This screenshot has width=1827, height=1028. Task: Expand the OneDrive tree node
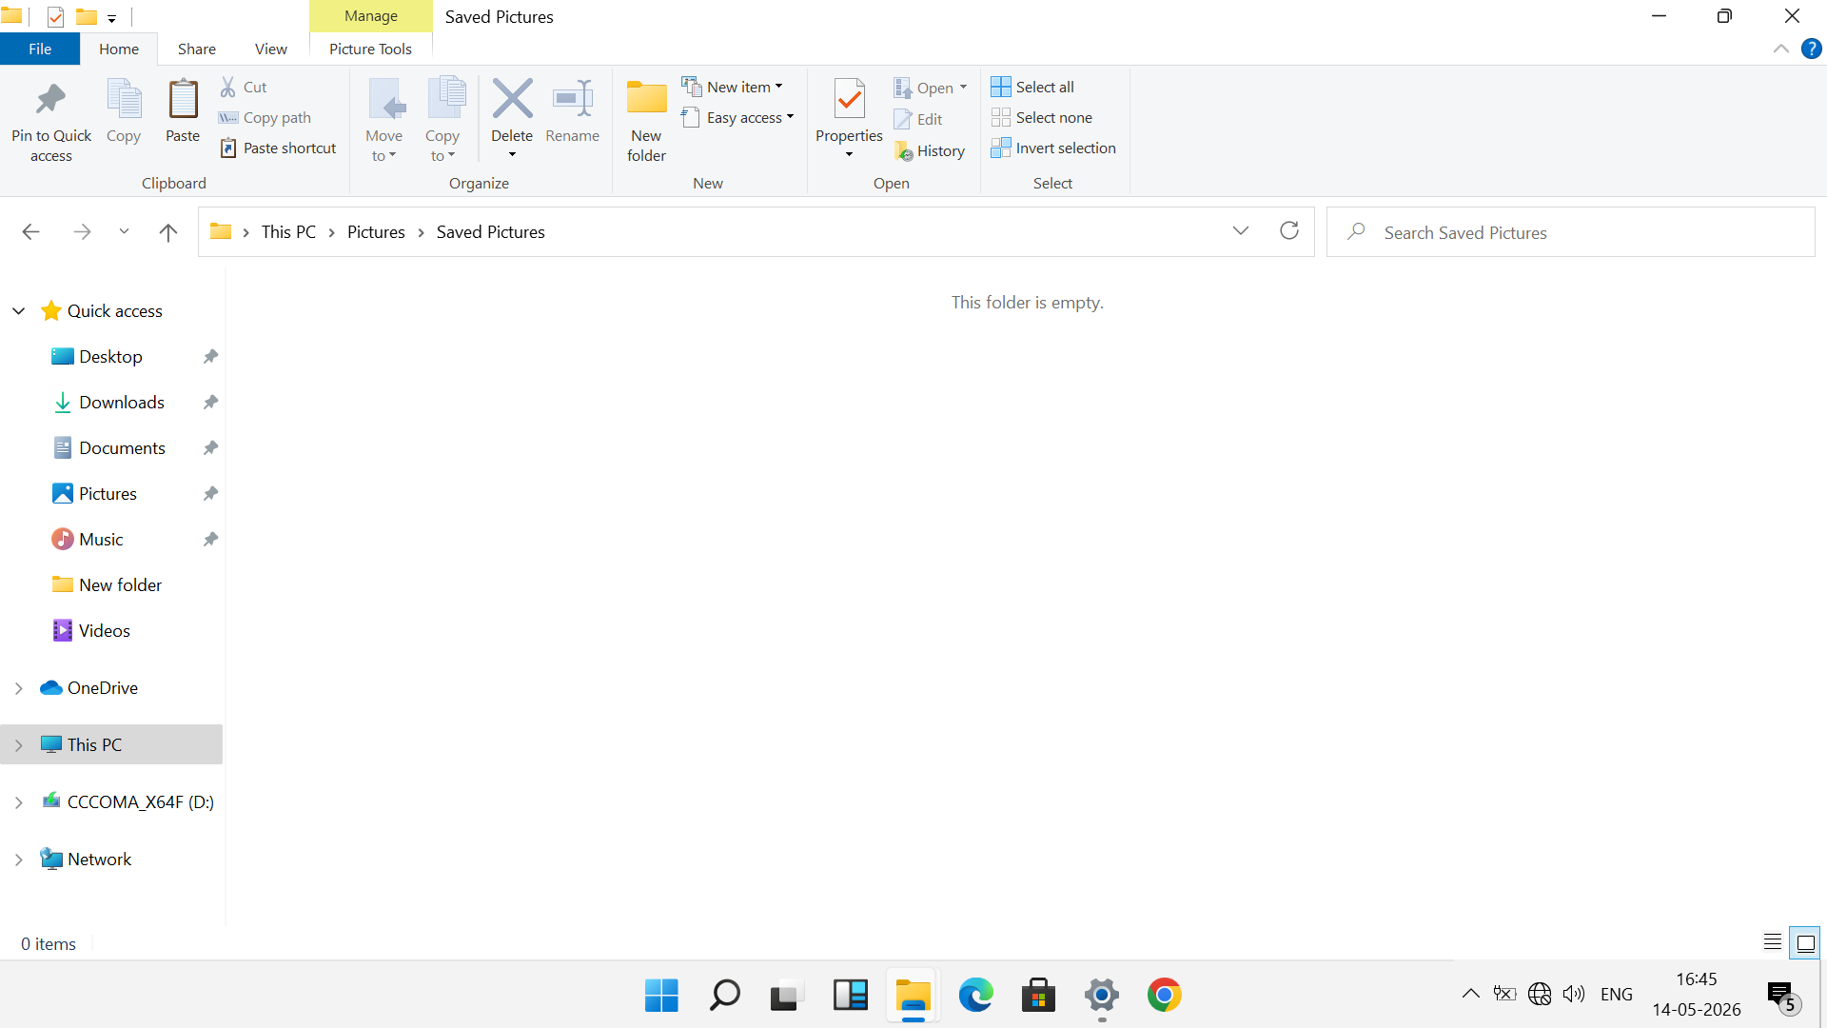point(18,688)
